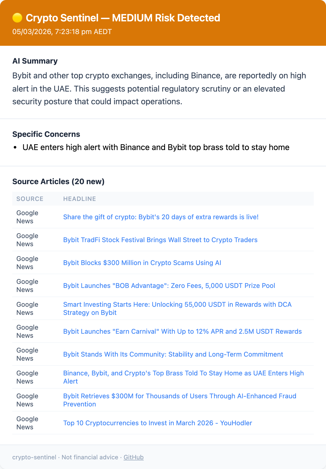Open Bybit Retrieves $300M Fraud Prevention article
Screen dimensions: 326x469
[180, 396]
